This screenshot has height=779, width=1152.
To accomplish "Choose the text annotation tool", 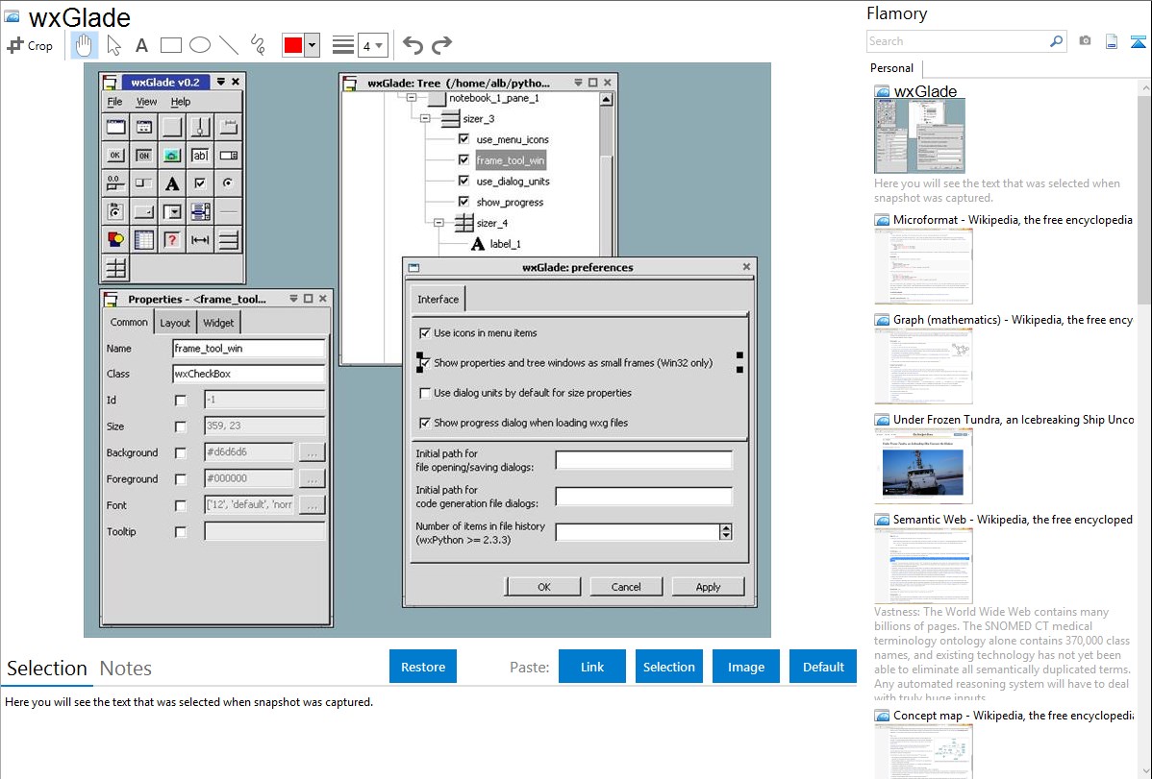I will (x=141, y=45).
